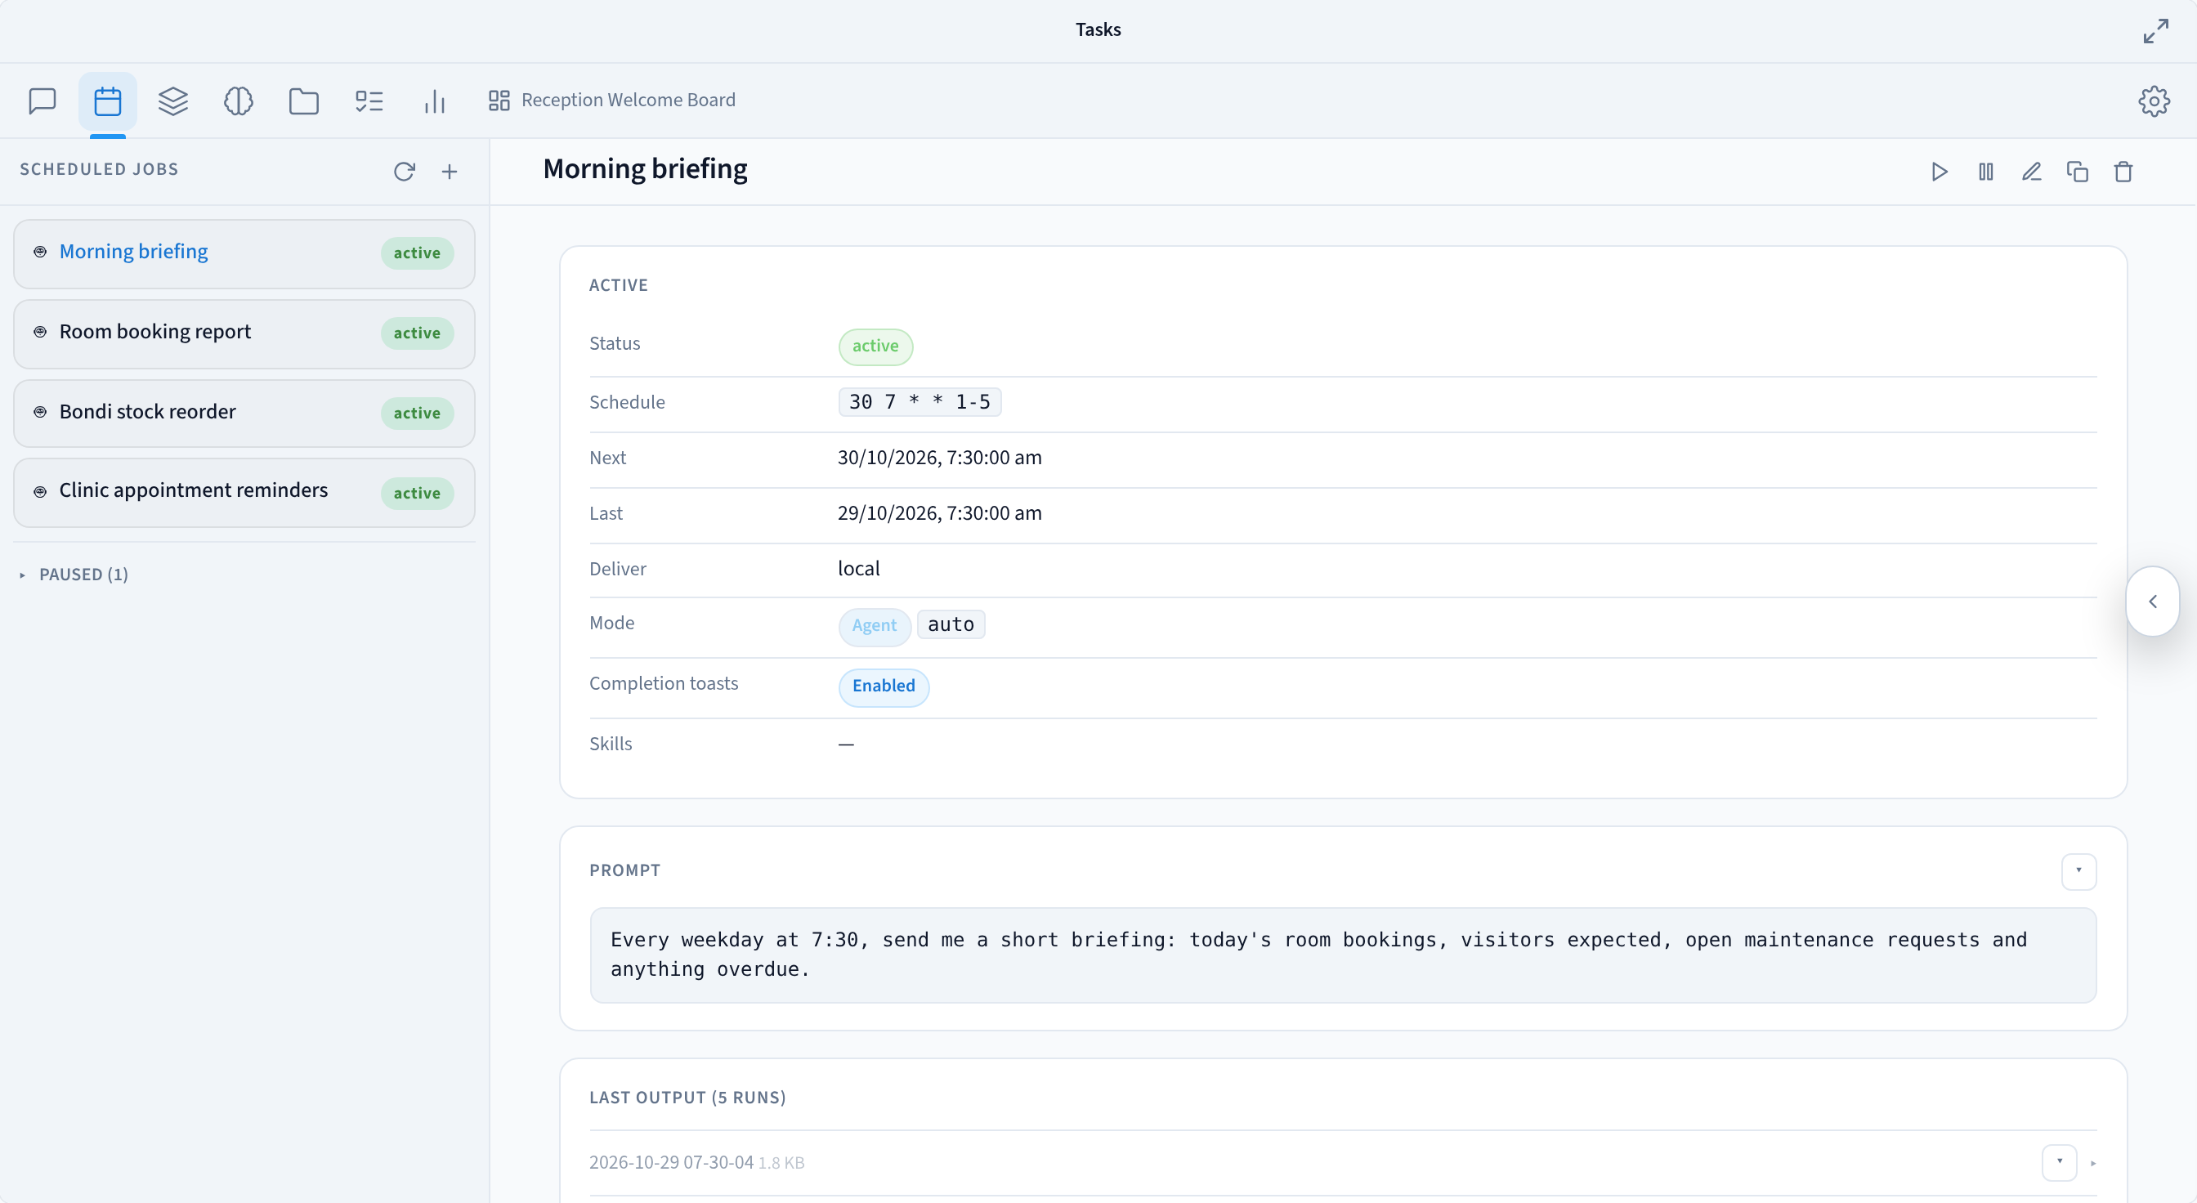Click active badge on Room booking report

(x=417, y=333)
